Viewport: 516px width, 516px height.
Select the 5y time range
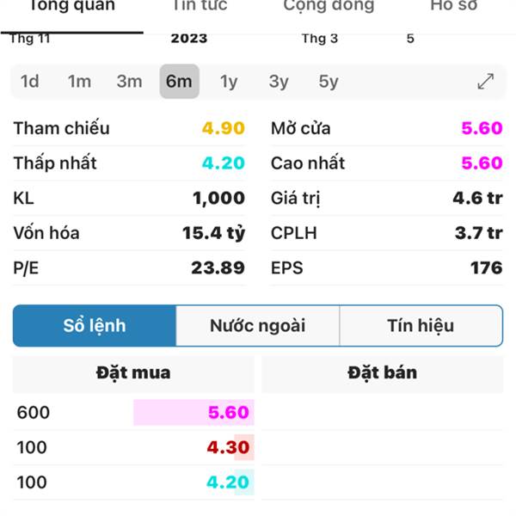click(x=329, y=82)
